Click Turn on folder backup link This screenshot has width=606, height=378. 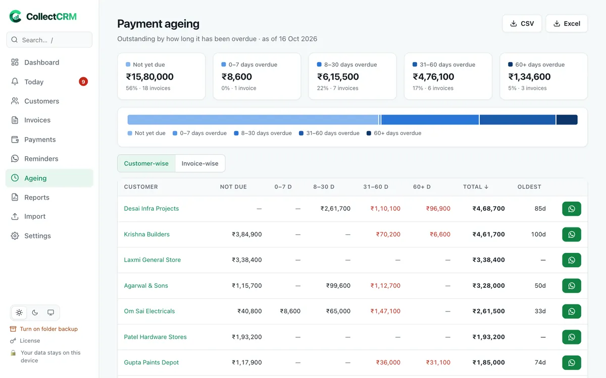point(48,329)
